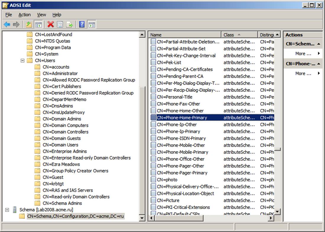Expand More actions under CN=Phone- section

point(303,73)
